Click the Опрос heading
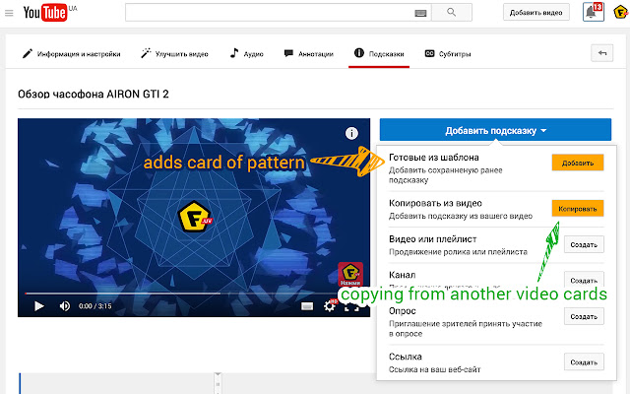 coord(403,311)
